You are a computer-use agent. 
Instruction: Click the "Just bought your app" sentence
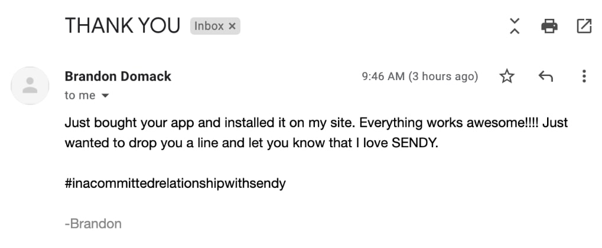pyautogui.click(x=211, y=123)
